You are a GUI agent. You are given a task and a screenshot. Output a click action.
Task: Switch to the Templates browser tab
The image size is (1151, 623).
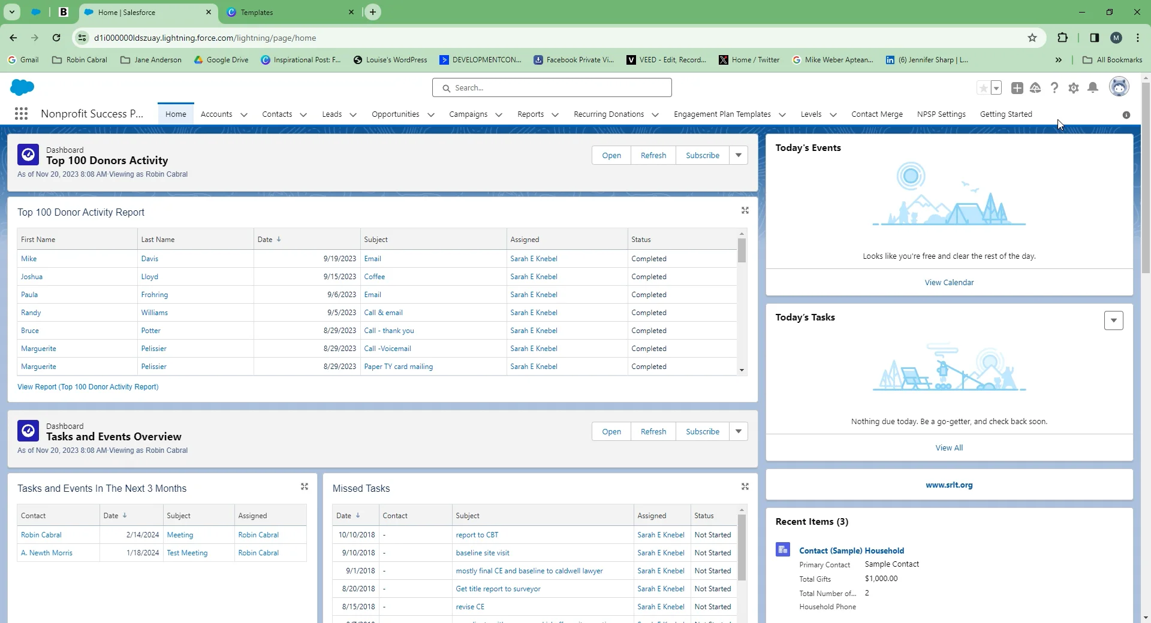click(290, 12)
